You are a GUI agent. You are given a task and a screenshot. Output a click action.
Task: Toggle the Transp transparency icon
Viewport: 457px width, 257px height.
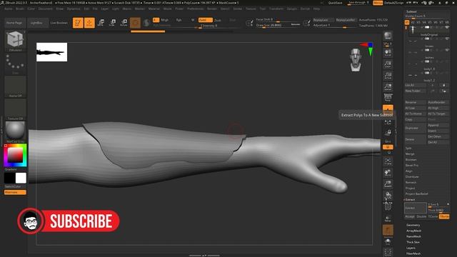(388, 218)
